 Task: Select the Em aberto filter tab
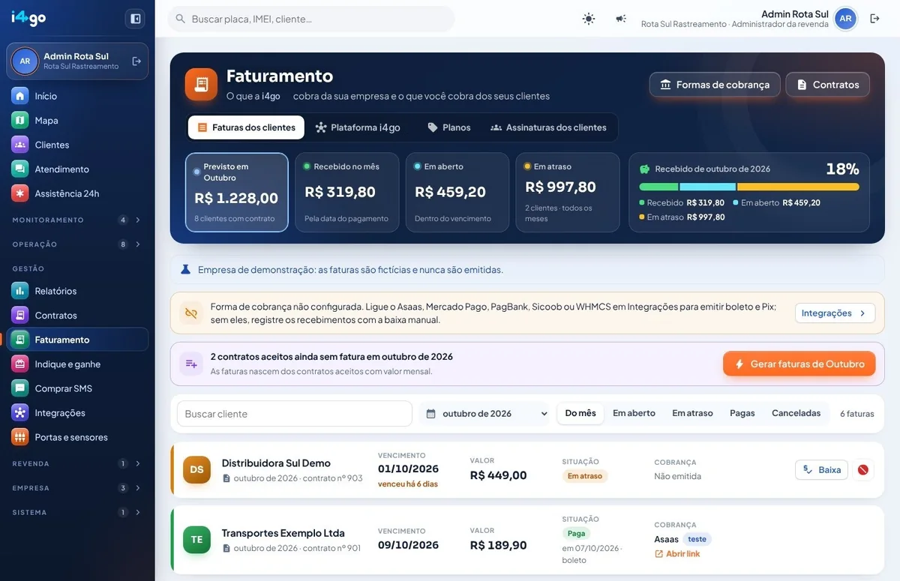coord(634,413)
